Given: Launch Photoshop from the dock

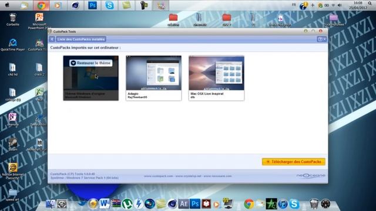Looking at the screenshot, I should click(x=195, y=204).
